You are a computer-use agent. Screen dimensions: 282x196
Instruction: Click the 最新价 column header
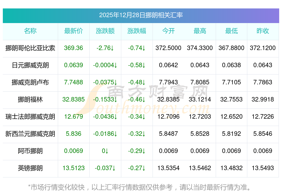(x=74, y=31)
